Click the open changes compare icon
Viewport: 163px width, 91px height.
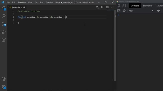97,7
